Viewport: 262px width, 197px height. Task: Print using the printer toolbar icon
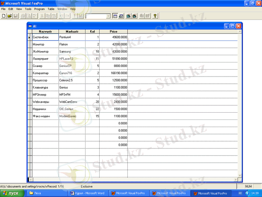point(23,16)
